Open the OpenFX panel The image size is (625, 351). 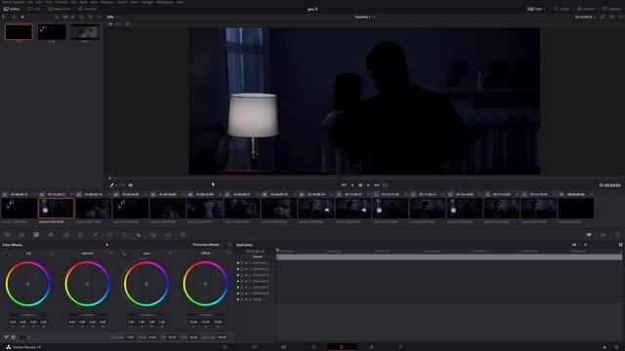pyautogui.click(x=586, y=9)
